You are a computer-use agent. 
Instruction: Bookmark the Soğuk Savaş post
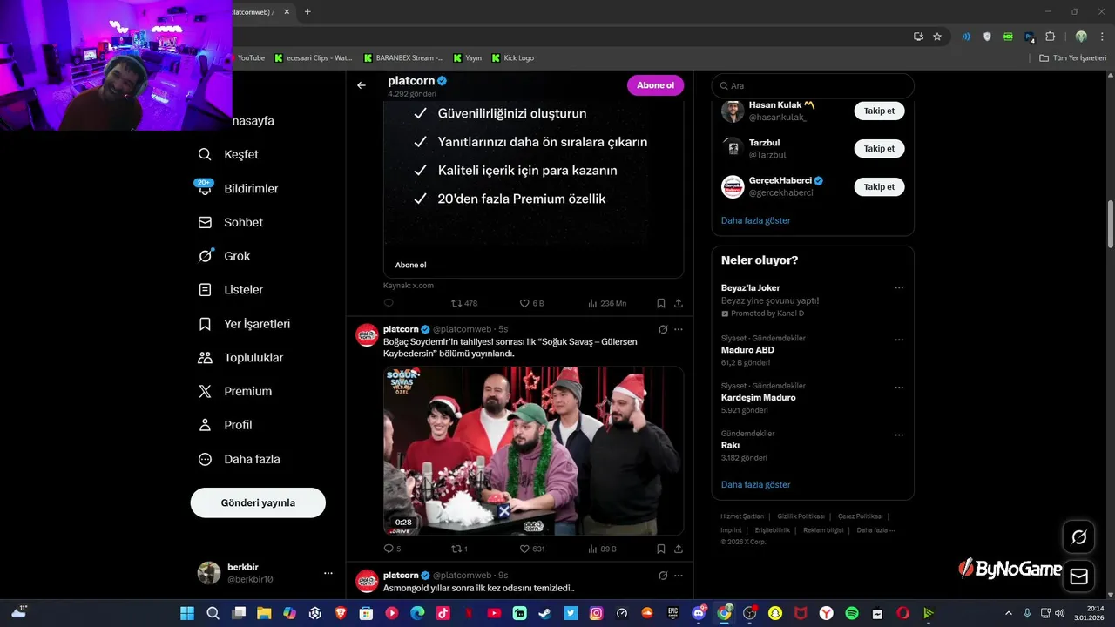pos(661,549)
